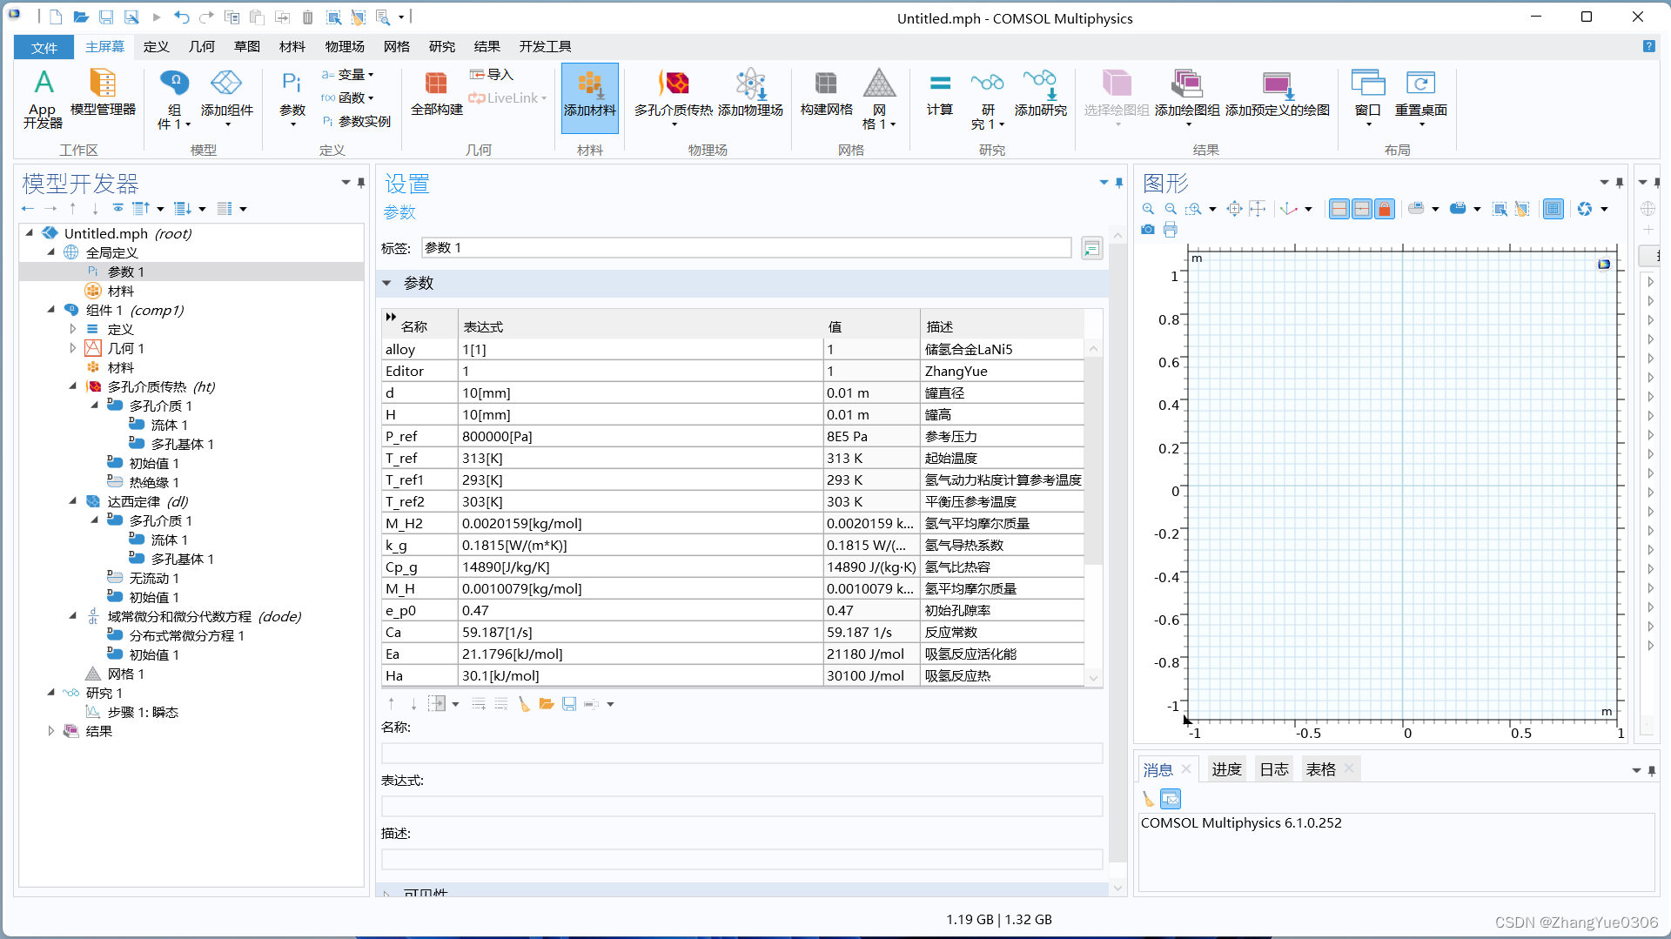
Task: Switch to the 物理场 ribbon tab
Action: tap(345, 47)
